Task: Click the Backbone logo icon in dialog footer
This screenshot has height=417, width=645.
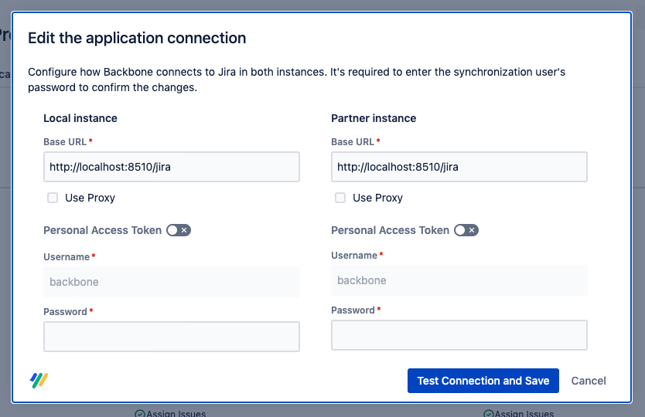Action: pyautogui.click(x=39, y=380)
